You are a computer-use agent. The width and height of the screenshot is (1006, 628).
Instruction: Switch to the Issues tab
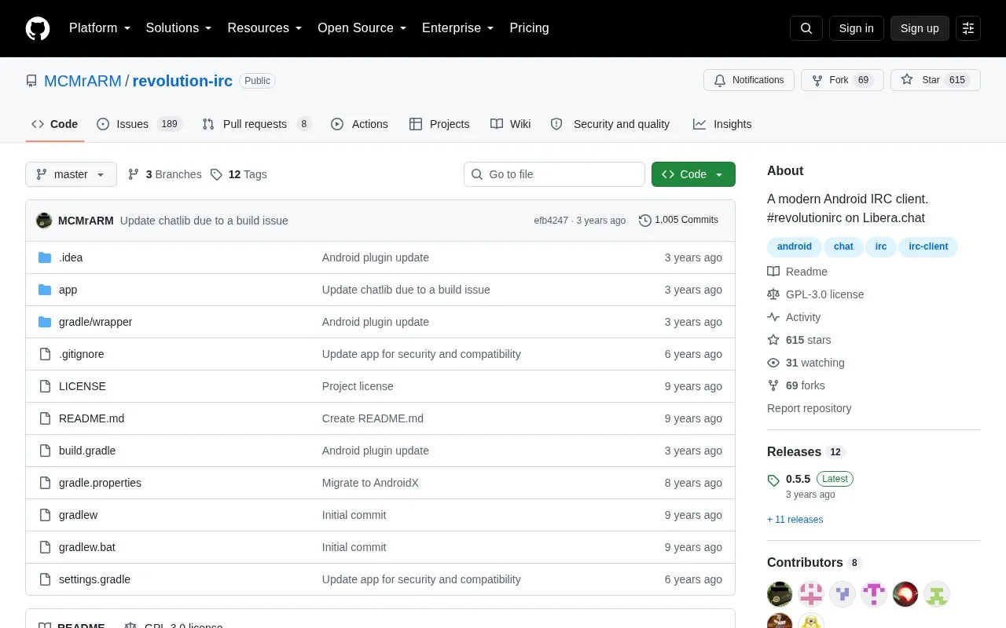click(x=139, y=124)
